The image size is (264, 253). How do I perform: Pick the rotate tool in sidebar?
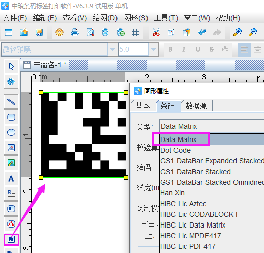point(11,81)
